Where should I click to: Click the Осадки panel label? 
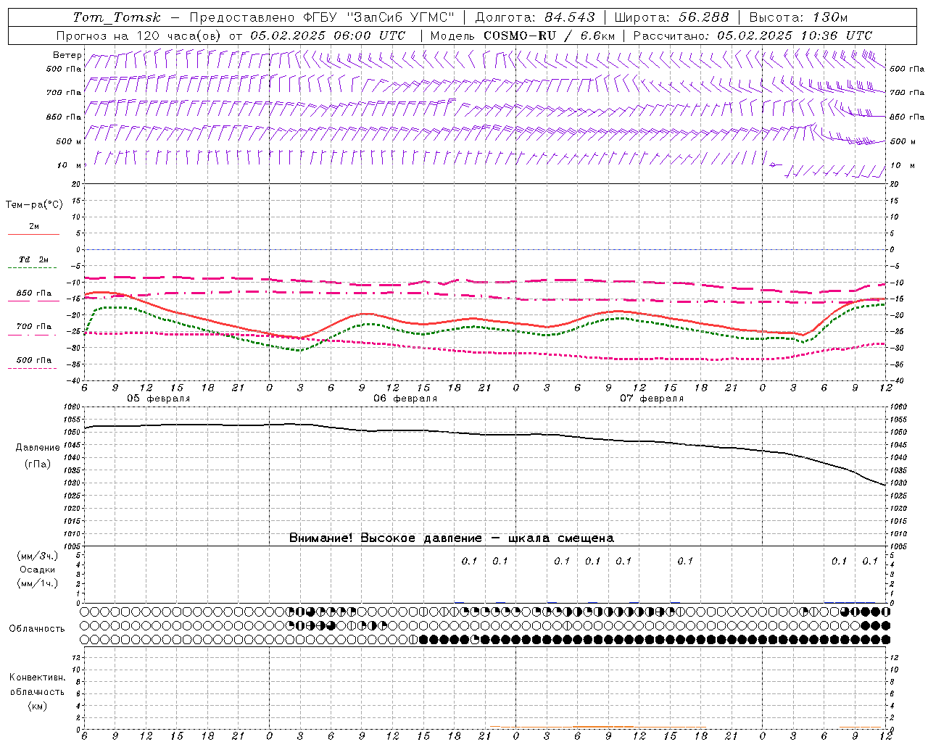(x=37, y=570)
